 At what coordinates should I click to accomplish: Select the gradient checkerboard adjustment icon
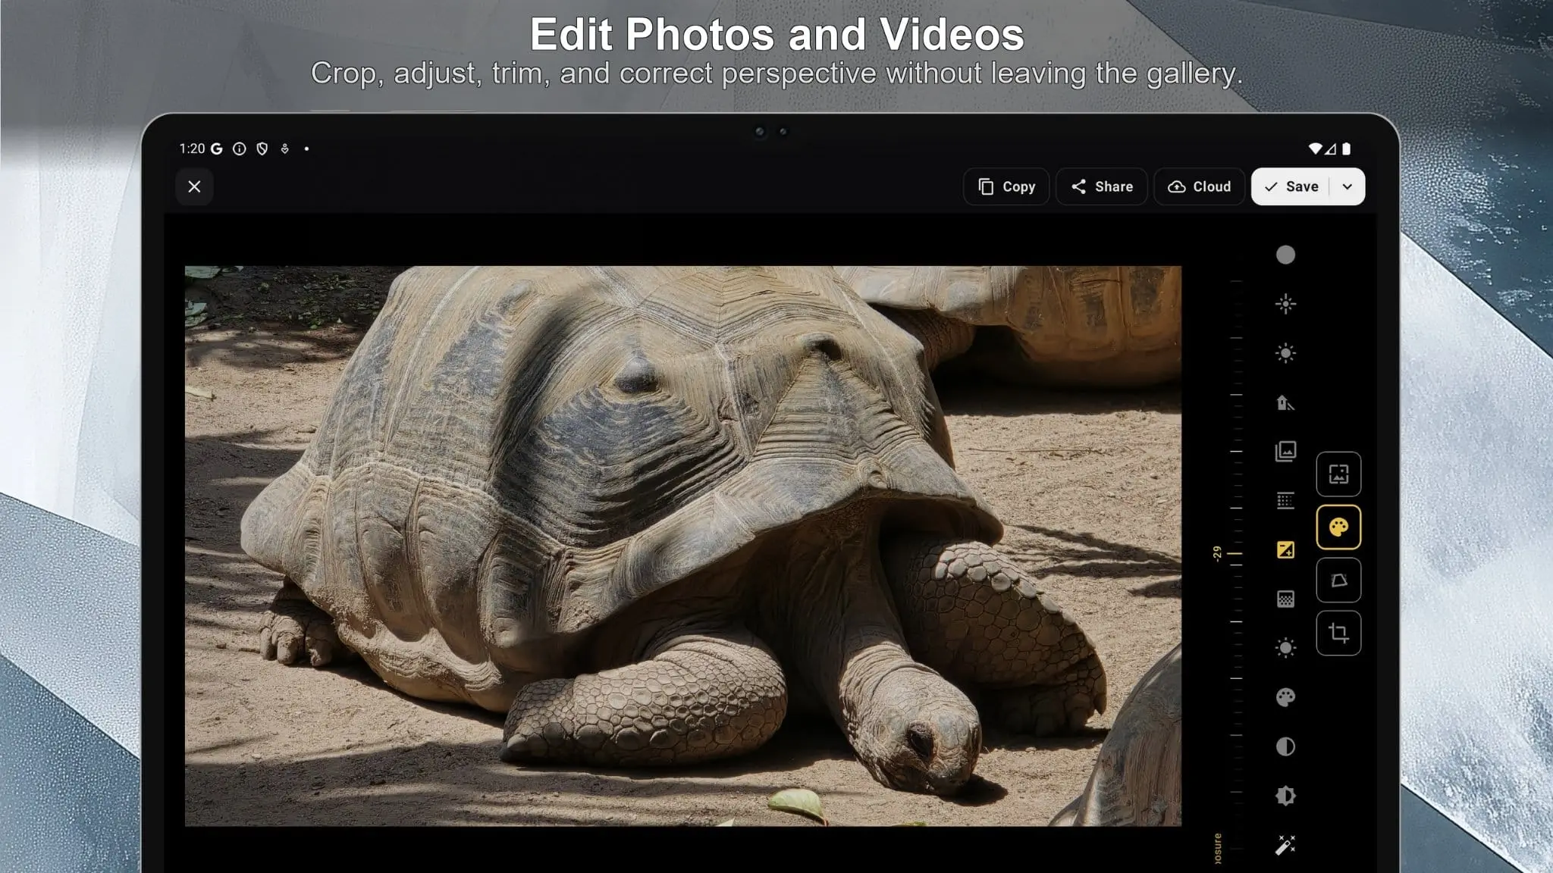pyautogui.click(x=1285, y=599)
